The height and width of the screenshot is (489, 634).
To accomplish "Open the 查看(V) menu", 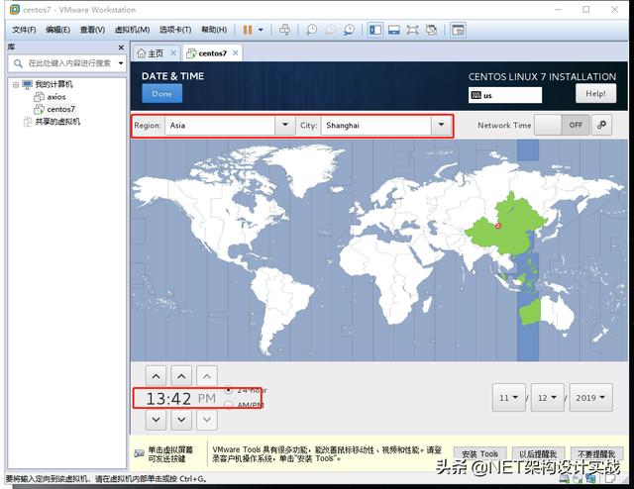I will (x=92, y=30).
